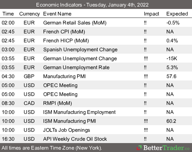The width and height of the screenshot is (192, 152).
Task: Click the Economic Indicators date title bar
Action: [x=96, y=5]
